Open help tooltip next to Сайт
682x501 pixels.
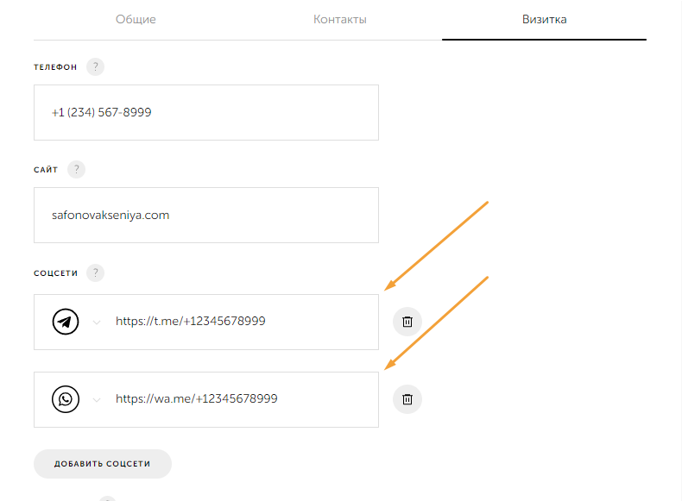pyautogui.click(x=77, y=170)
